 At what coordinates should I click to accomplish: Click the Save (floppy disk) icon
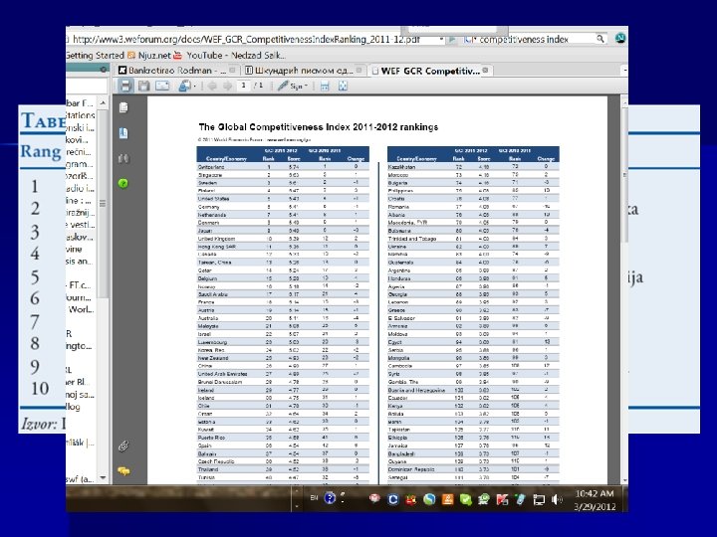click(x=144, y=86)
